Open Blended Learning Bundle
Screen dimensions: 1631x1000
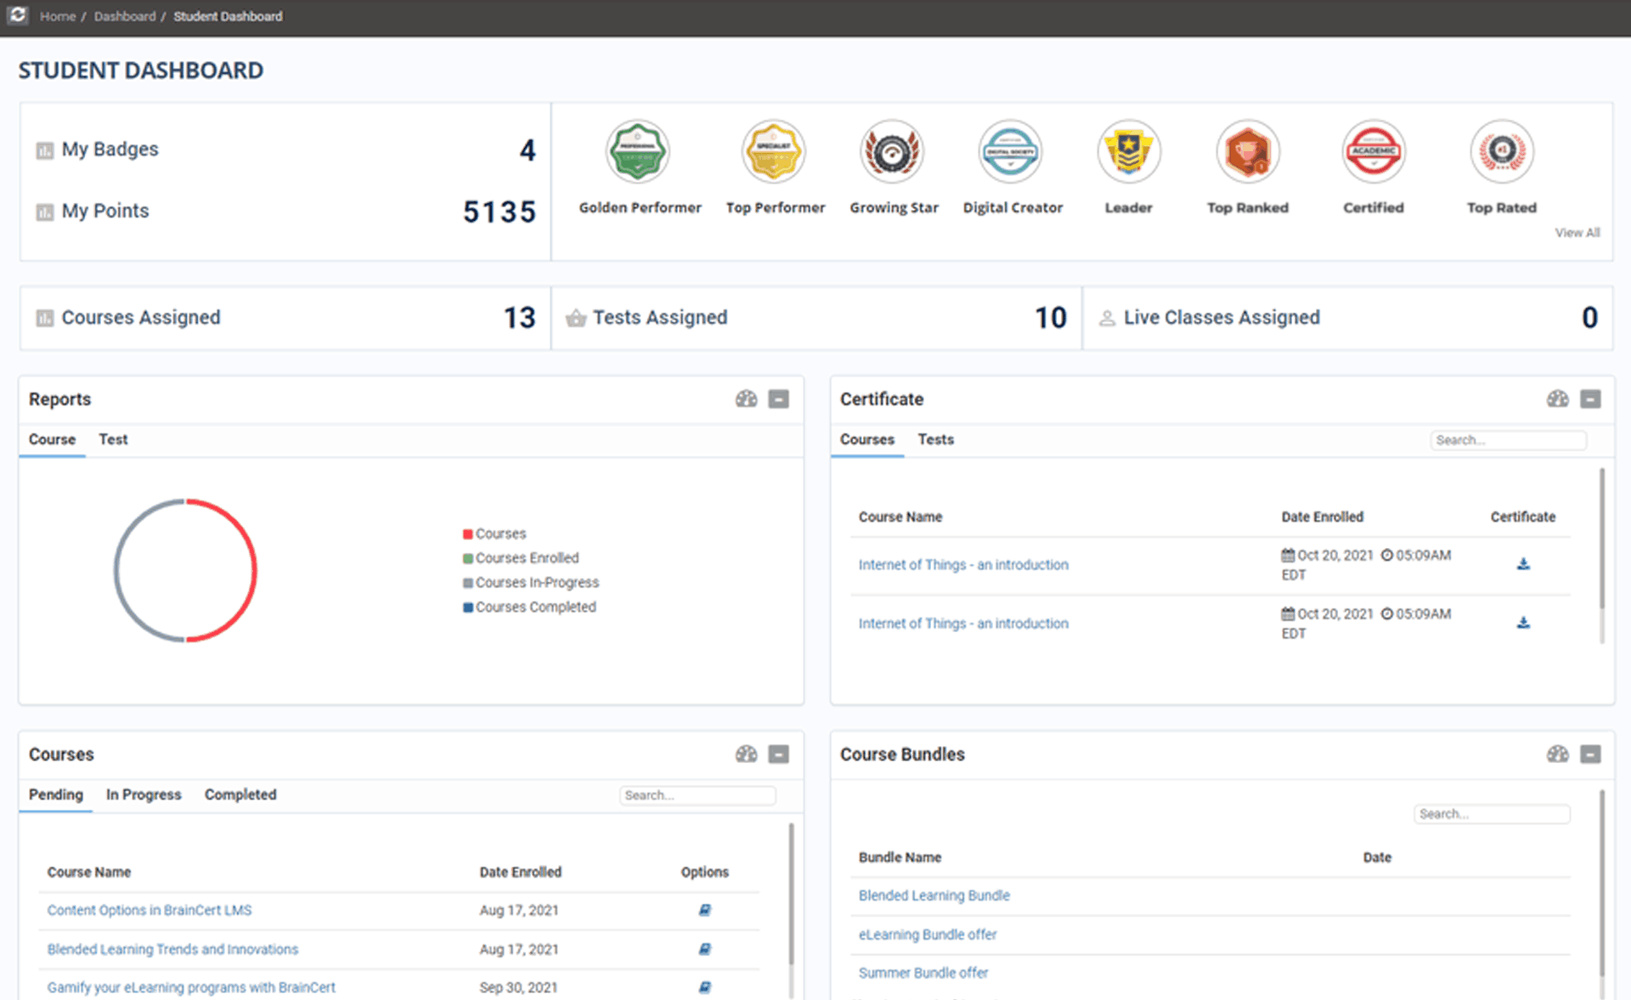(x=934, y=895)
